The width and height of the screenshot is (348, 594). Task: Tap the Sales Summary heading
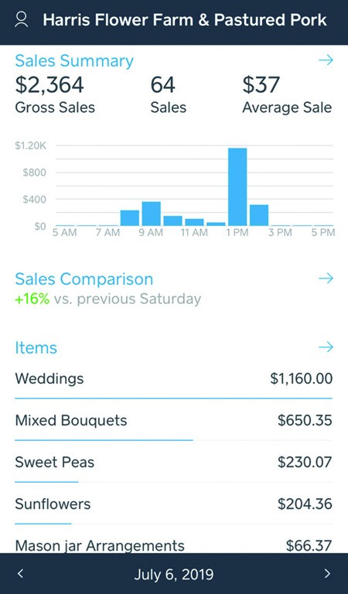pos(74,61)
